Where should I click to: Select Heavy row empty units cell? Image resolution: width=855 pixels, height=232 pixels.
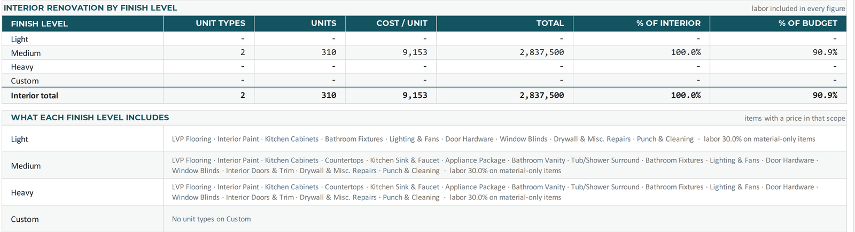point(300,66)
